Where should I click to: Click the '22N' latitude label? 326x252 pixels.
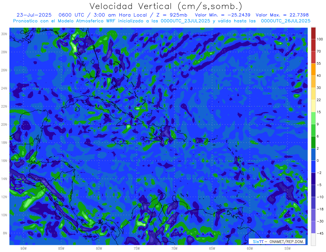coord(4,106)
